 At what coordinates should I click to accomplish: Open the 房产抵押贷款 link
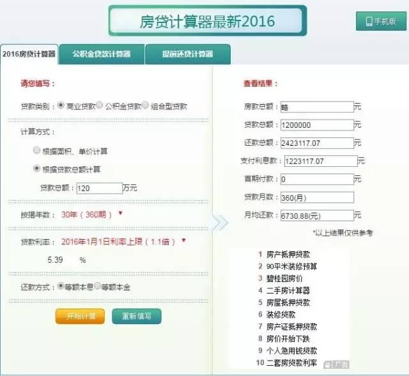point(288,255)
